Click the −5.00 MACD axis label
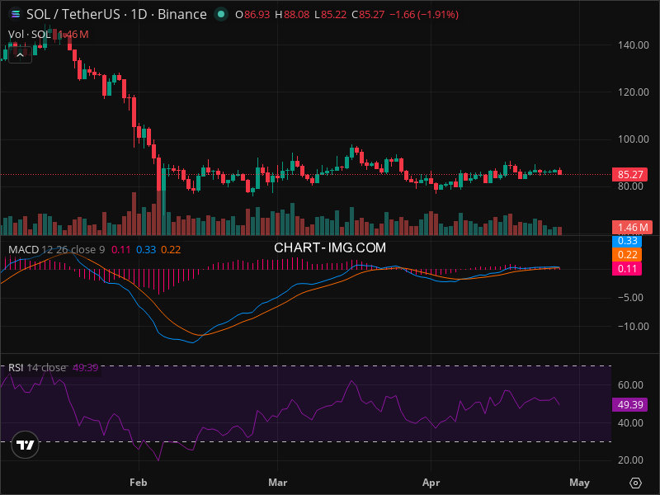This screenshot has width=660, height=495. (x=630, y=298)
